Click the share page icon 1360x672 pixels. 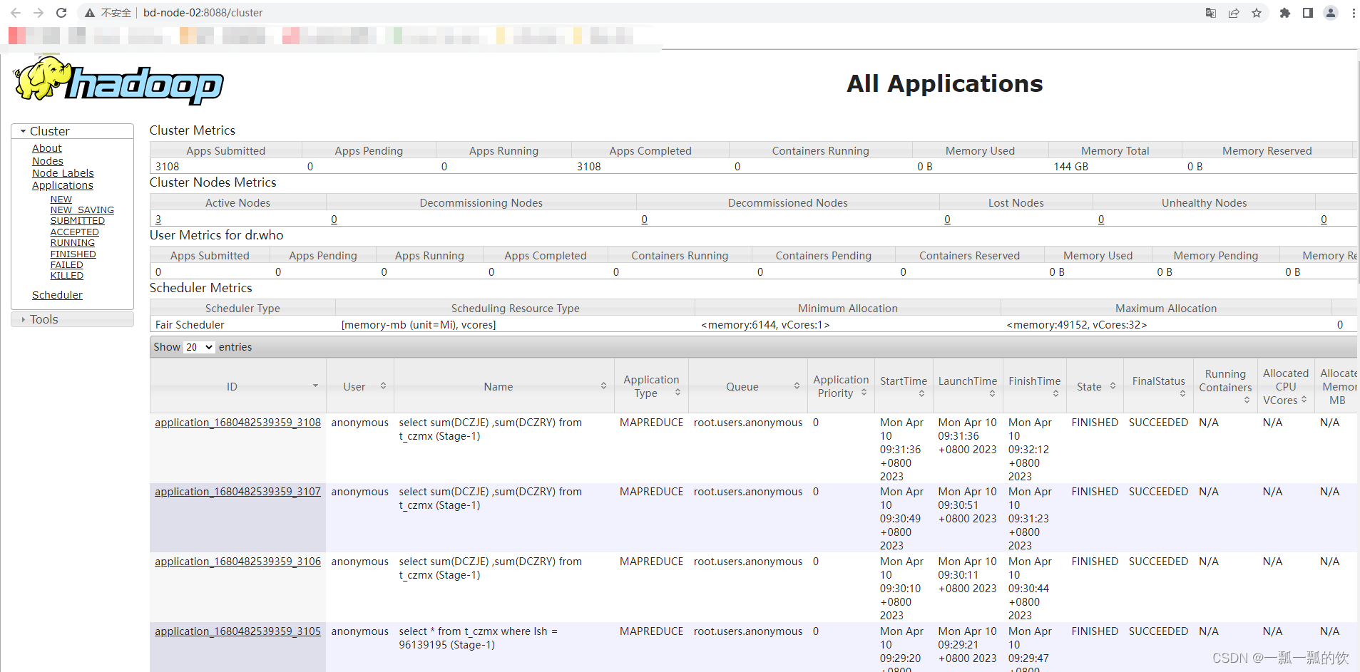[x=1234, y=13]
